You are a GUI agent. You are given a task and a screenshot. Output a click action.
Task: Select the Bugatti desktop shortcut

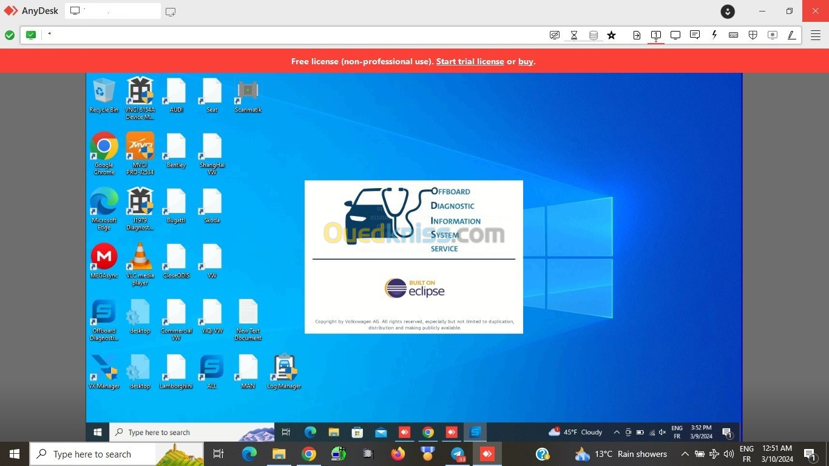[176, 206]
